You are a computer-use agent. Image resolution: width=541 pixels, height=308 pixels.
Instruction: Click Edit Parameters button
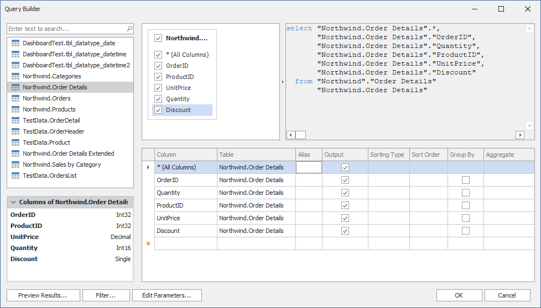point(167,295)
